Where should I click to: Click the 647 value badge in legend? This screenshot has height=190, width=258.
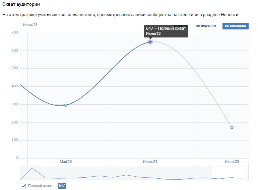coord(62,186)
